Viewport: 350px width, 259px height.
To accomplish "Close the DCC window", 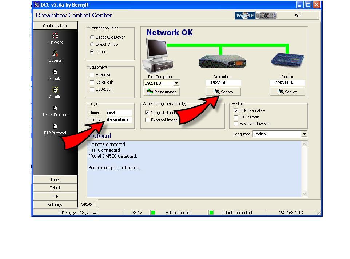I will (317, 5).
